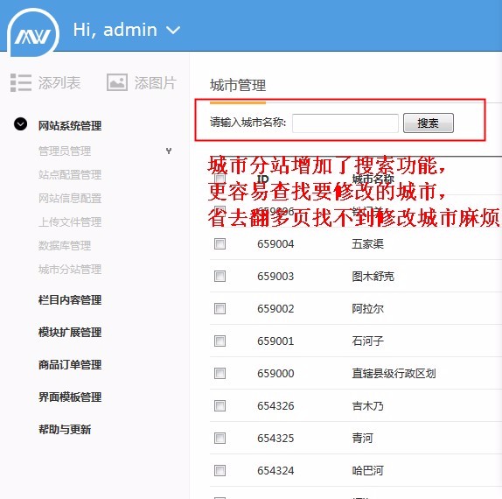502x499 pixels.
Task: Check the box for row 654324
Action: pyautogui.click(x=220, y=470)
